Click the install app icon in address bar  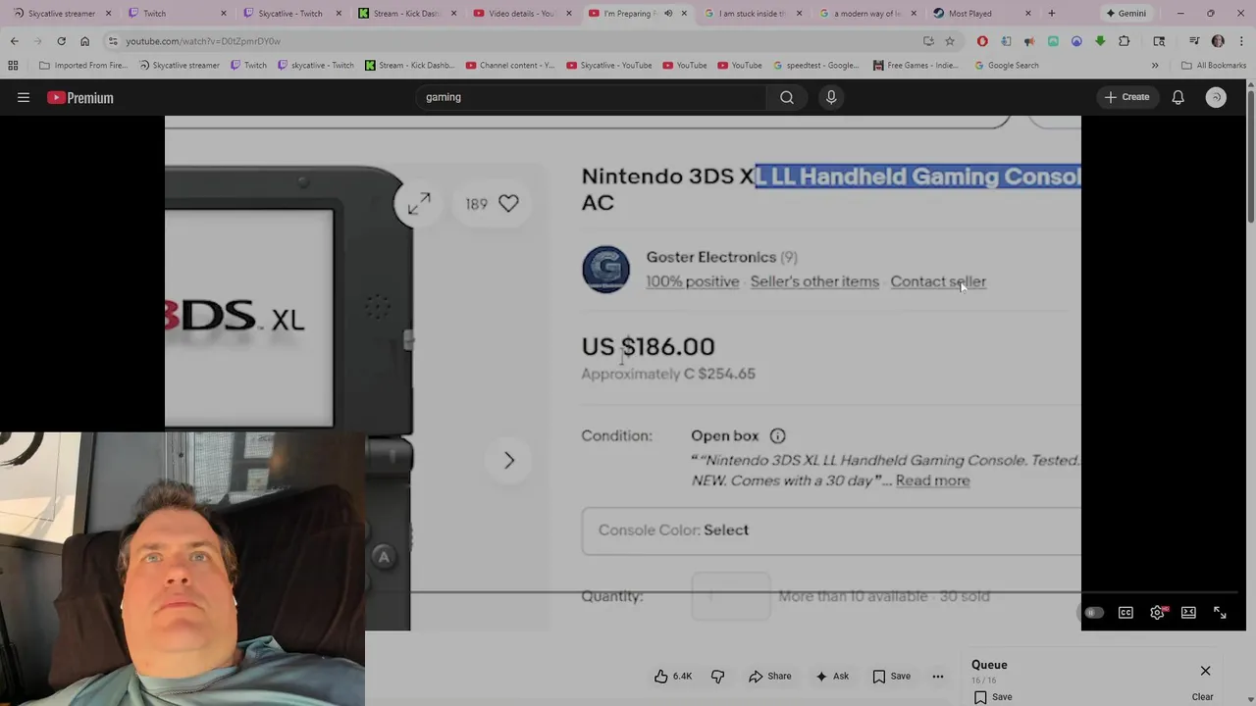[x=928, y=41]
